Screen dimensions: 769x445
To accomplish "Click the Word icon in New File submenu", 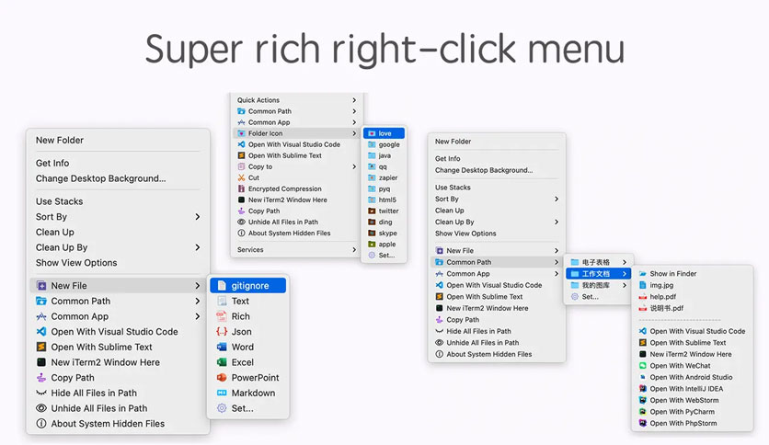I will click(222, 347).
